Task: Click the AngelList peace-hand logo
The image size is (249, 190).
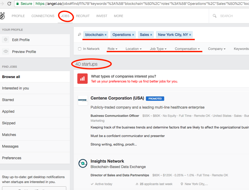Action: (2, 16)
